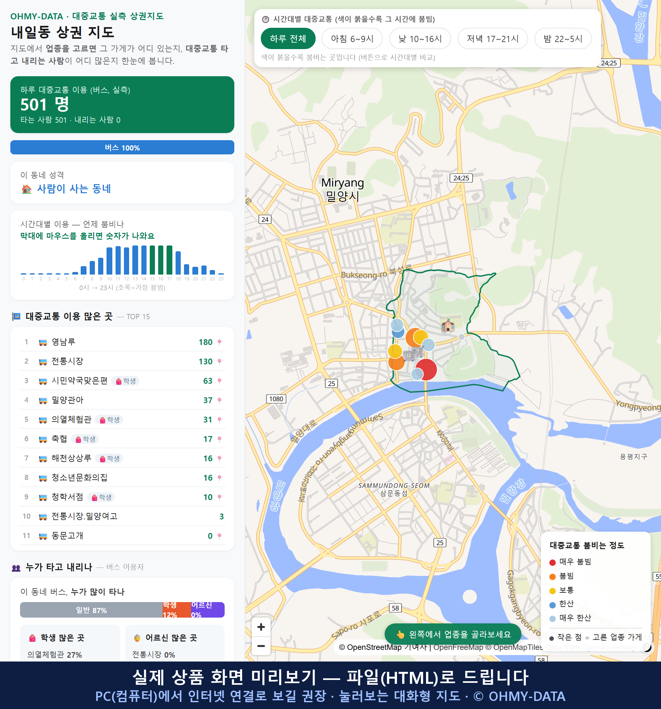
Task: Select the 전통시장.밀양여고 stop name
Action: click(x=85, y=516)
